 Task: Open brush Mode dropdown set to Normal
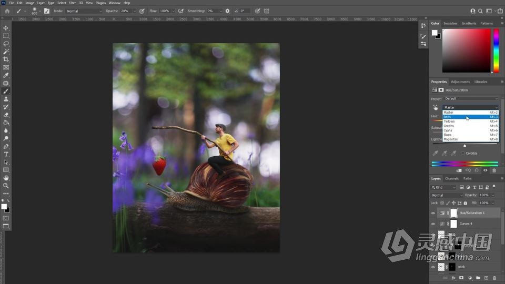84,11
